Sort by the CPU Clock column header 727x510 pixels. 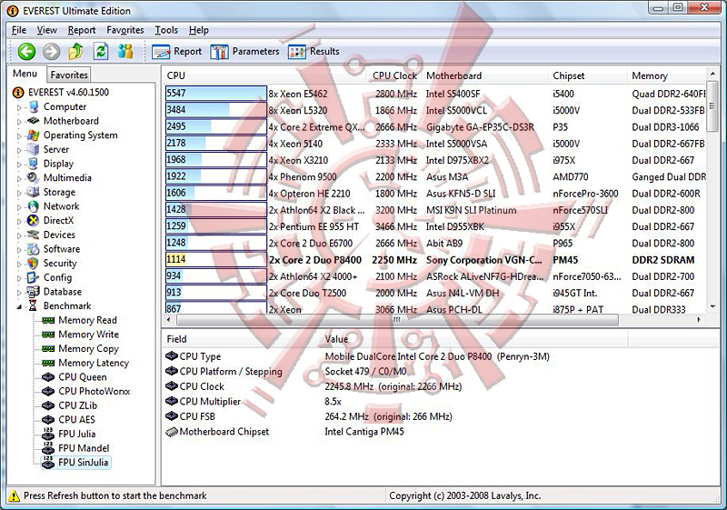(394, 76)
